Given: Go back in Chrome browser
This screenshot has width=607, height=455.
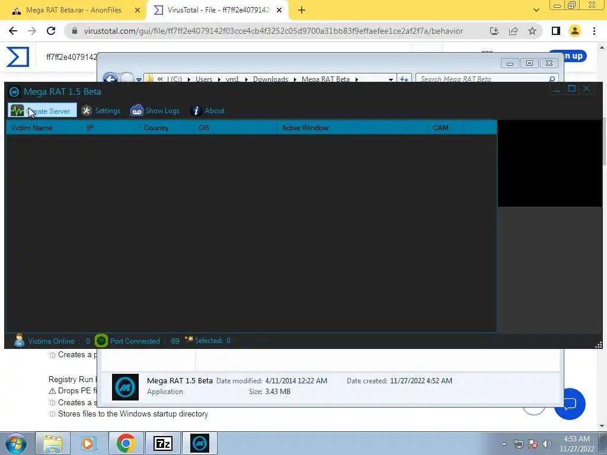Looking at the screenshot, I should (13, 31).
